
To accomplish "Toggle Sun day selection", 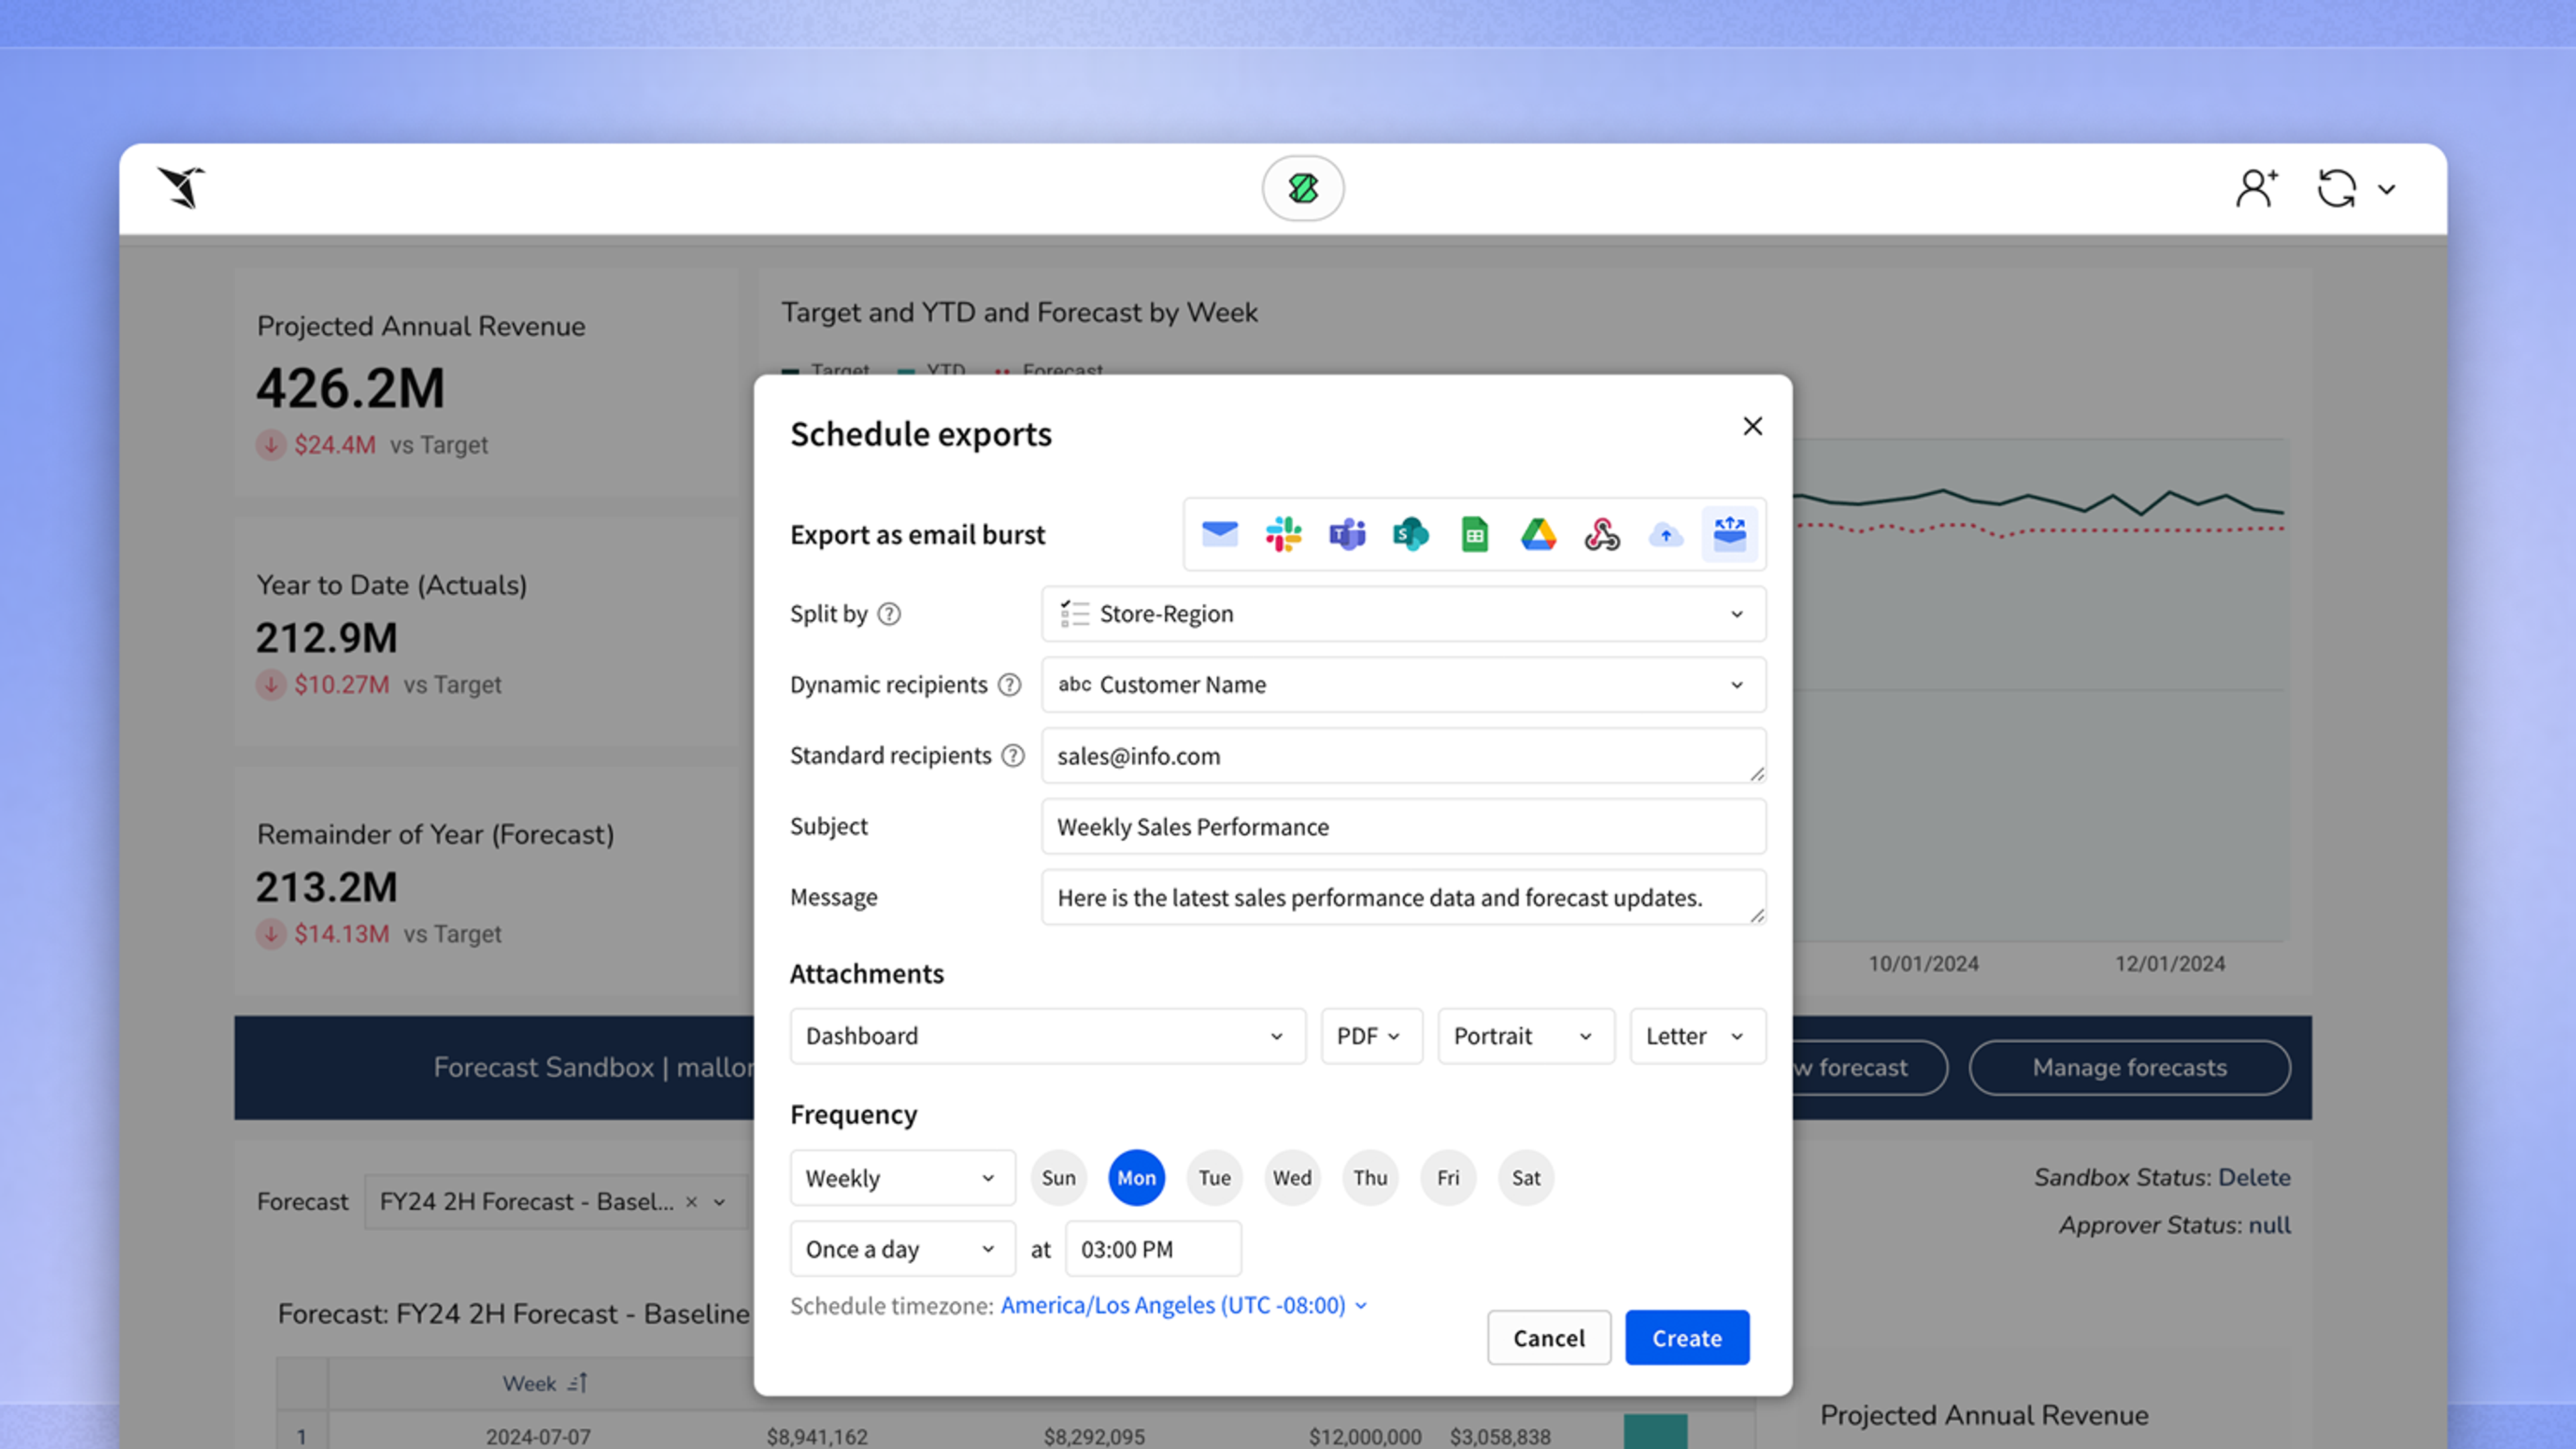I will 1059,1178.
